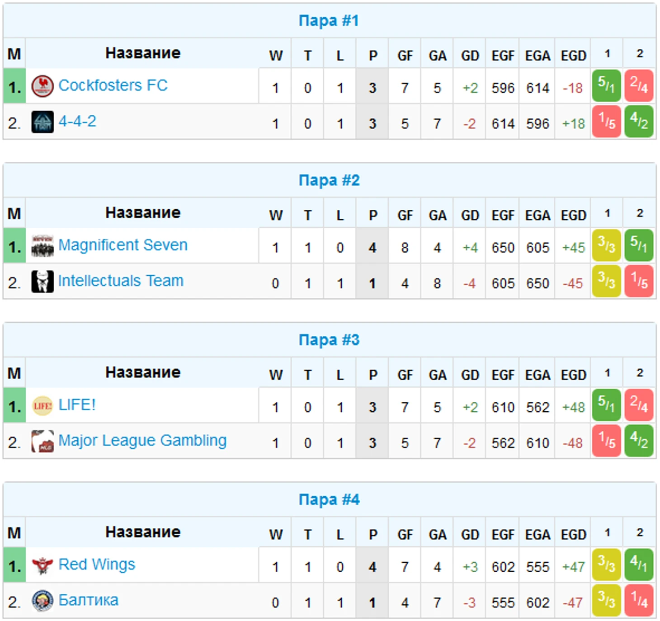Click the Major League Gambling logo
Viewport: 660px width, 621px height.
point(42,441)
